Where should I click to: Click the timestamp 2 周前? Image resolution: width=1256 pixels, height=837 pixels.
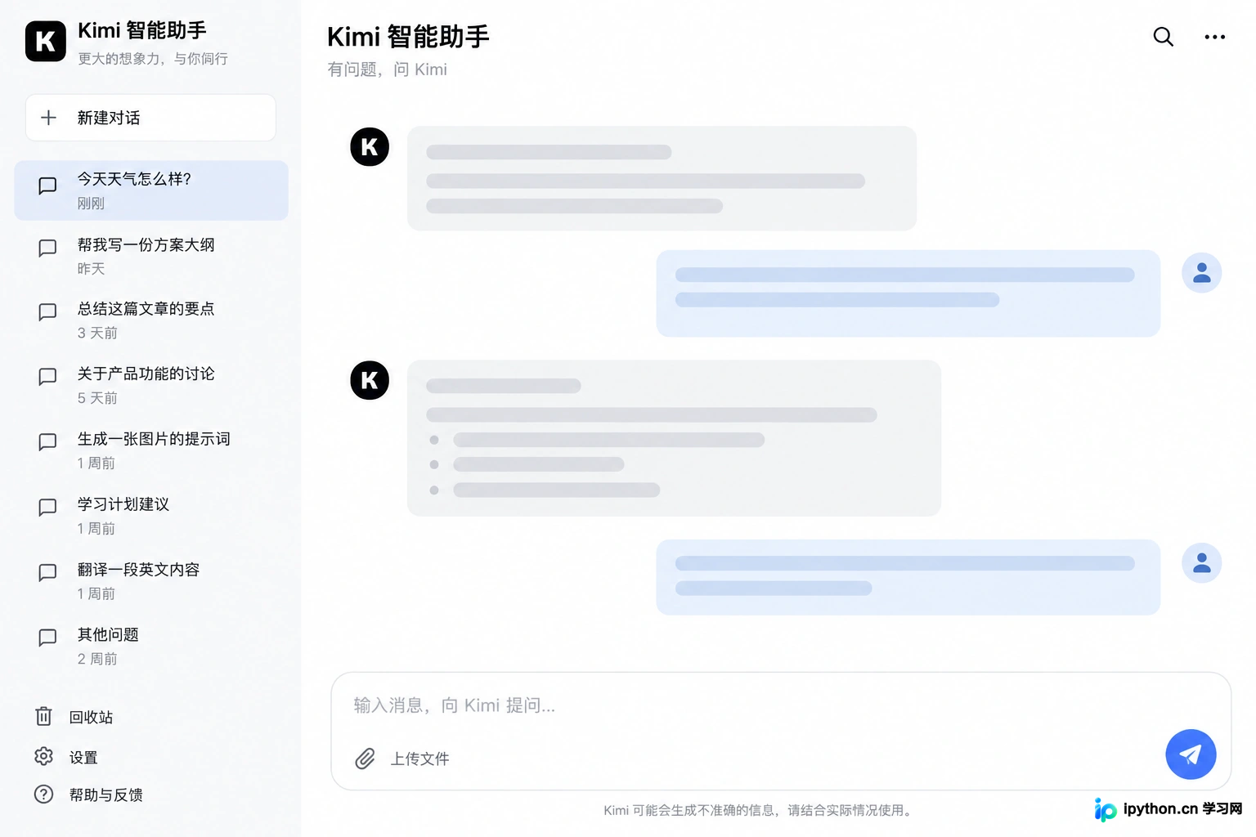pos(97,659)
